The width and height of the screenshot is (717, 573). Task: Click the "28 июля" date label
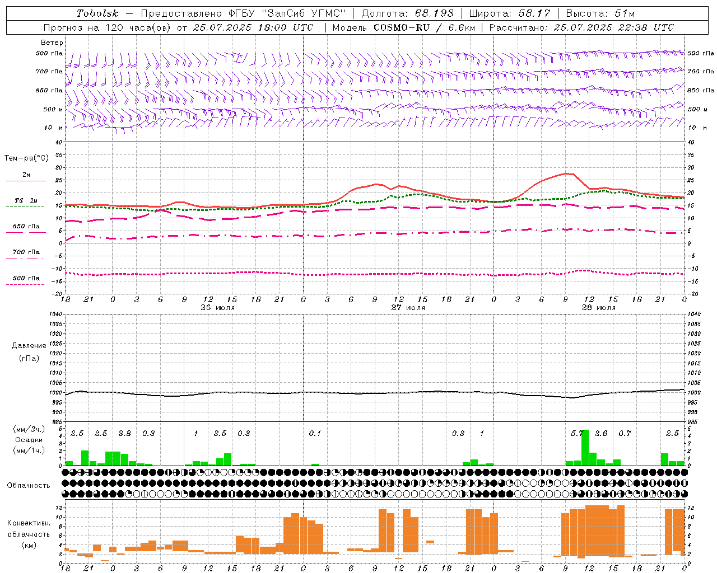598,308
